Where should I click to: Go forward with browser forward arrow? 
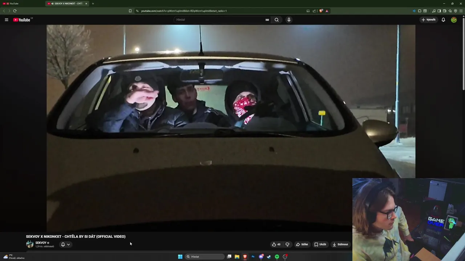click(9, 11)
